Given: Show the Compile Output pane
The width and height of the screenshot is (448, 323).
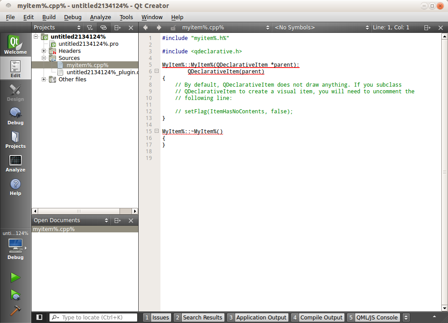Looking at the screenshot, I should [318, 317].
